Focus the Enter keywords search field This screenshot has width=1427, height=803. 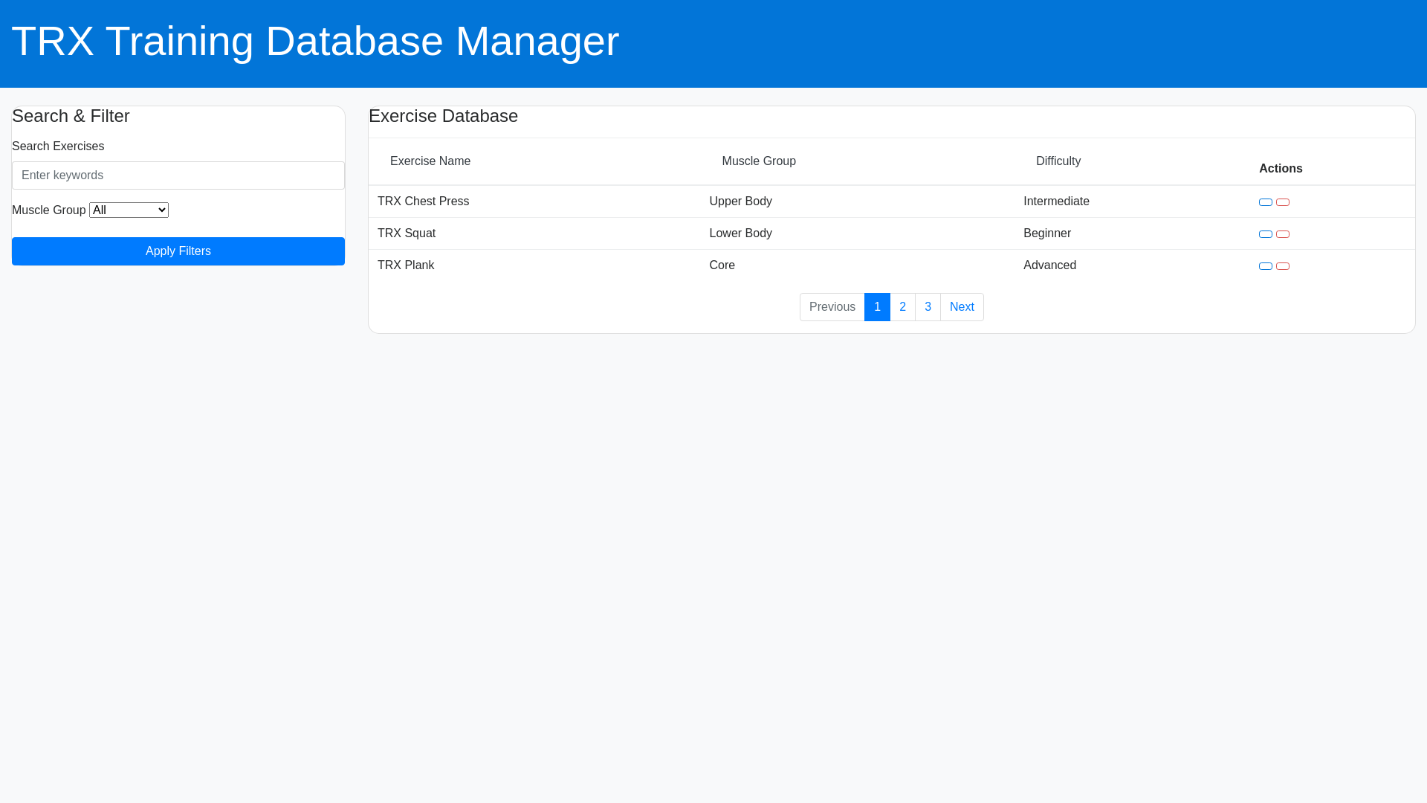pyautogui.click(x=178, y=175)
